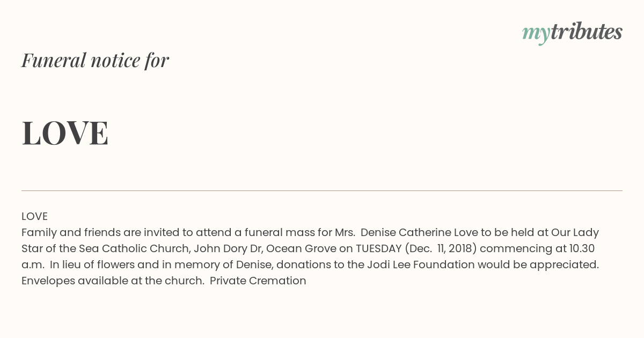Click the horizontal divider line
Screen dimensions: 644x338
(322, 190)
